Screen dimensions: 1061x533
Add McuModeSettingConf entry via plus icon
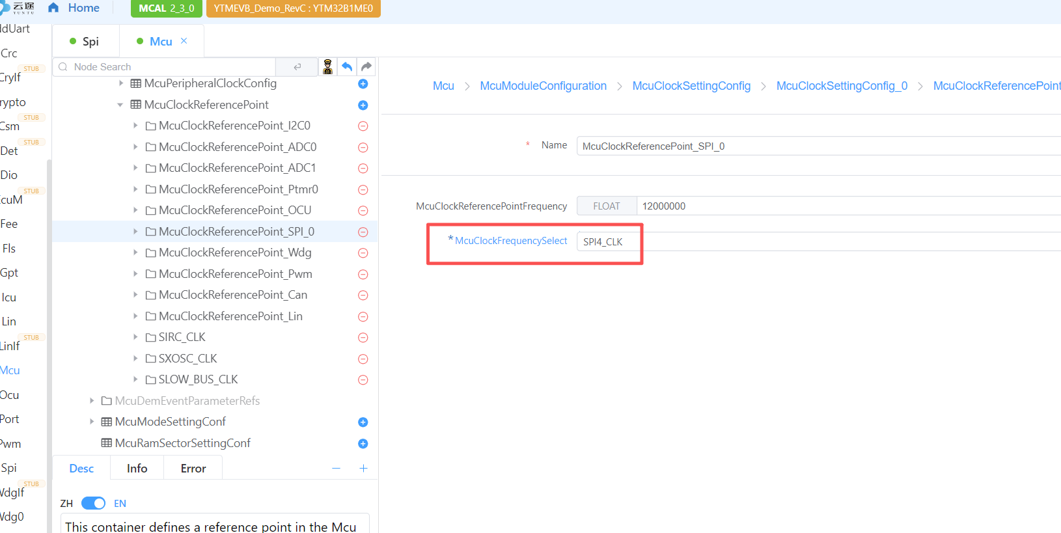click(363, 422)
